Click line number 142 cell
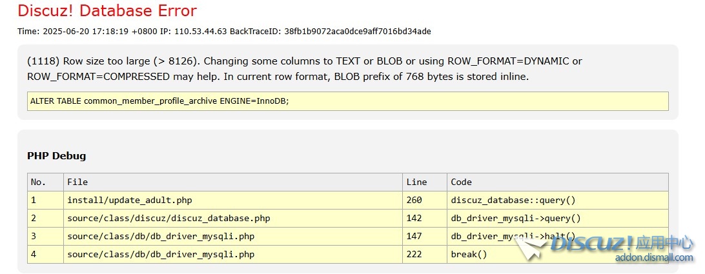The image size is (705, 274). [x=425, y=219]
